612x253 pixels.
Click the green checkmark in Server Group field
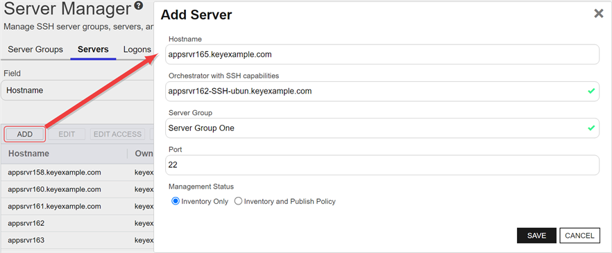tap(591, 128)
